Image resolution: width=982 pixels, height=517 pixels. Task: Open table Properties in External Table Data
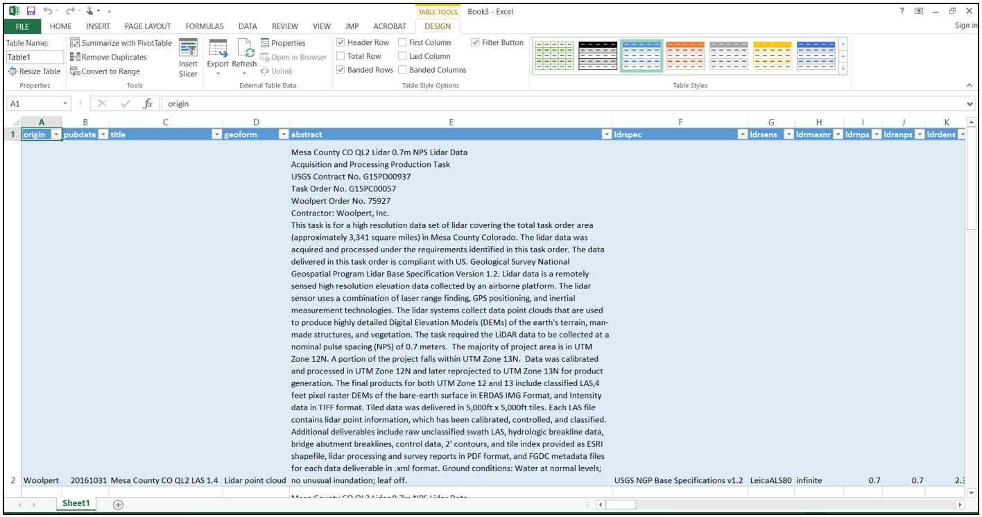[283, 43]
